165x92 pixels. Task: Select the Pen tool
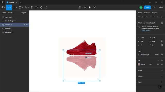click(x=26, y=7)
